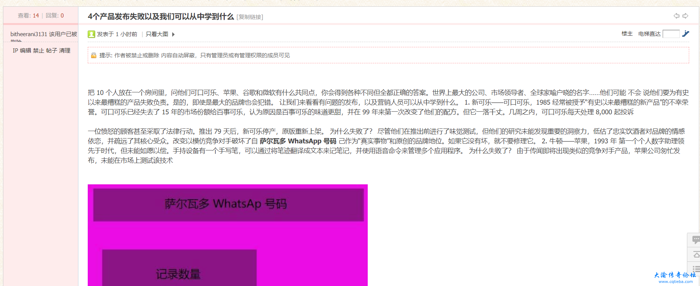Focus the 电梯直达 floor number field
Viewport: 700px width, 286px height.
tap(671, 34)
